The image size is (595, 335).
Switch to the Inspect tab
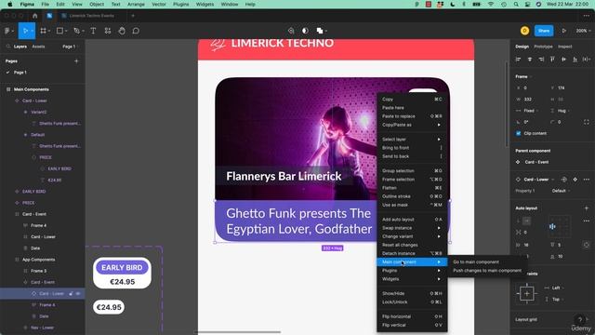point(564,47)
